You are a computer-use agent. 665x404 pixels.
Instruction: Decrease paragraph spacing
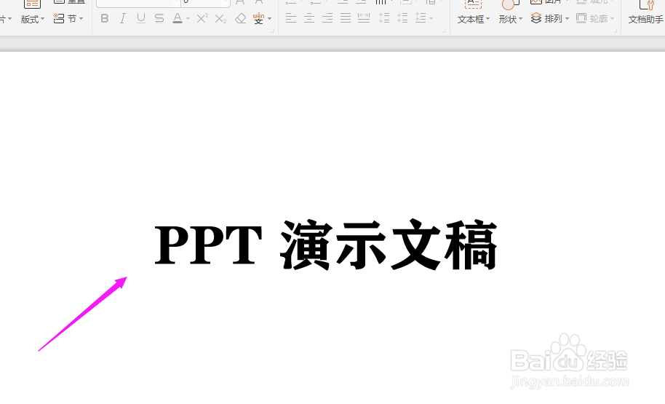click(x=402, y=18)
